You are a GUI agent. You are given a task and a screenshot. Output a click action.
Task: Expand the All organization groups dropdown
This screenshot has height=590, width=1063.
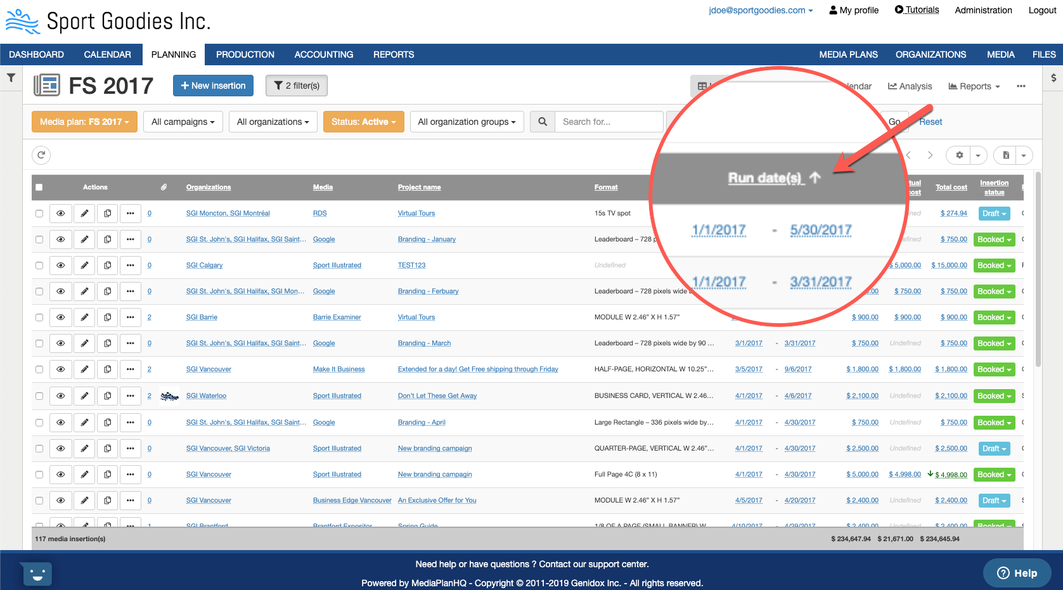click(467, 122)
